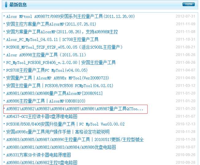Open AU6980/AU6981...AU6986优盘电路图 link
The width and height of the screenshot is (200, 165).
pyautogui.click(x=61, y=147)
